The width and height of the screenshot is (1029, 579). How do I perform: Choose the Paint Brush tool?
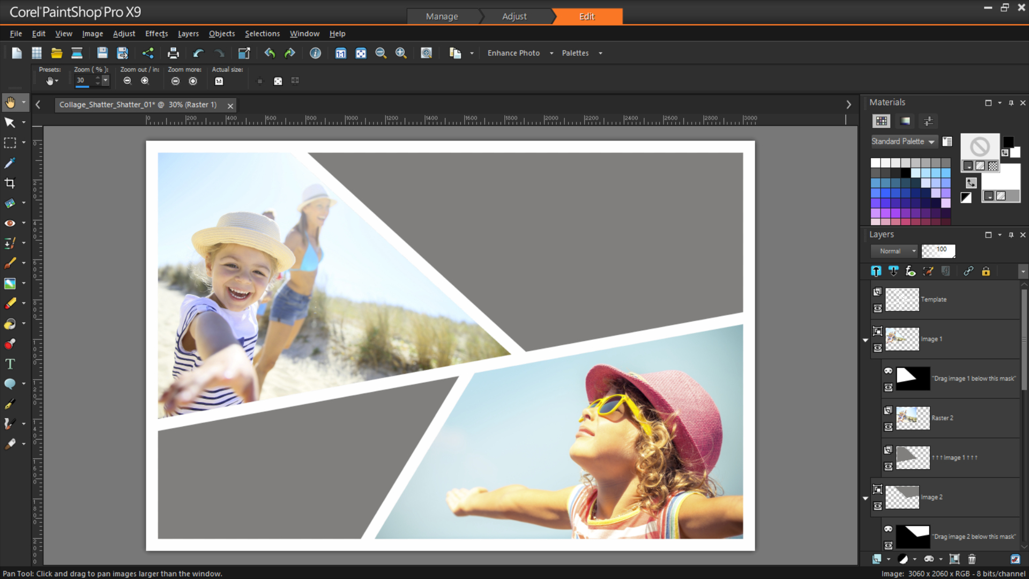click(10, 263)
